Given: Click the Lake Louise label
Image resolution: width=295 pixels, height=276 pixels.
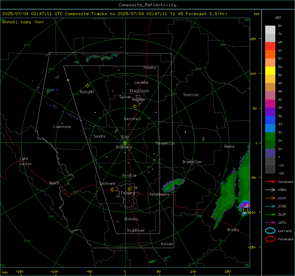Looking at the screenshot, I should 25,161.
